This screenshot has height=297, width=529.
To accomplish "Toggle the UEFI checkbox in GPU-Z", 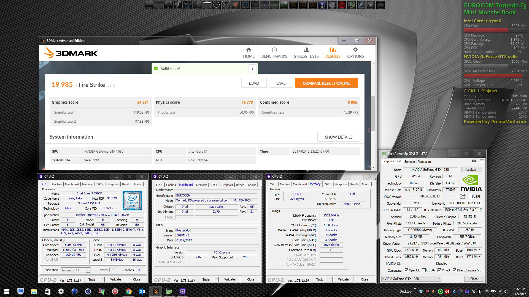I will point(471,197).
